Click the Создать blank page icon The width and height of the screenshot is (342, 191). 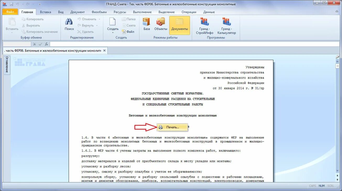(x=113, y=22)
